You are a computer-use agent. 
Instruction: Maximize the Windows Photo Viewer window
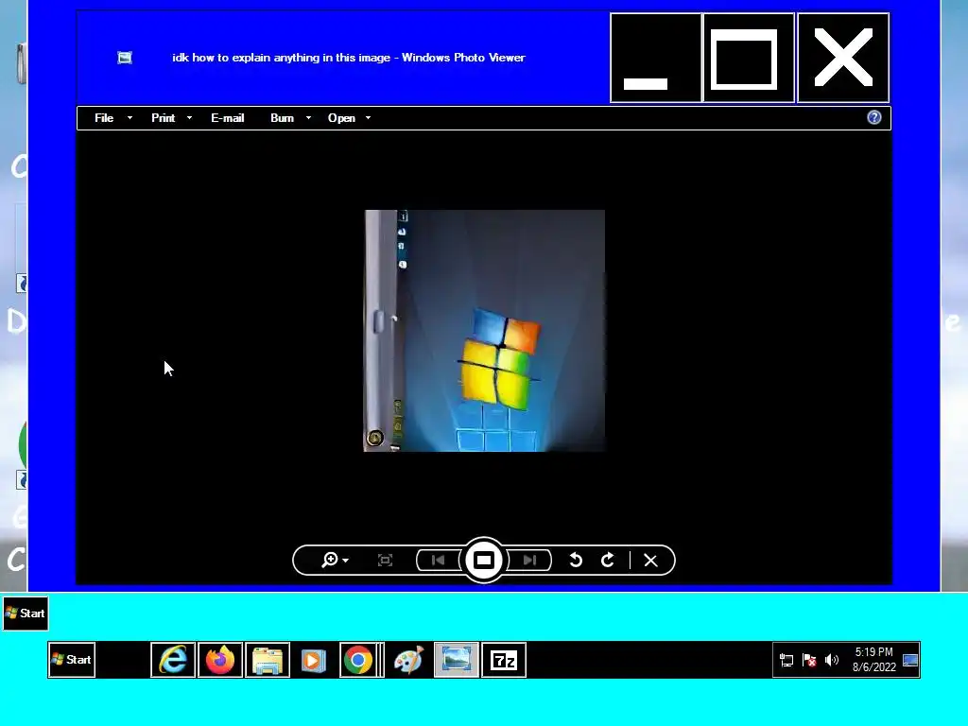749,58
